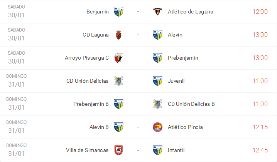Click the CD Unión Delicias B crest
Image resolution: width=277 pixels, height=162 pixels.
157,104
